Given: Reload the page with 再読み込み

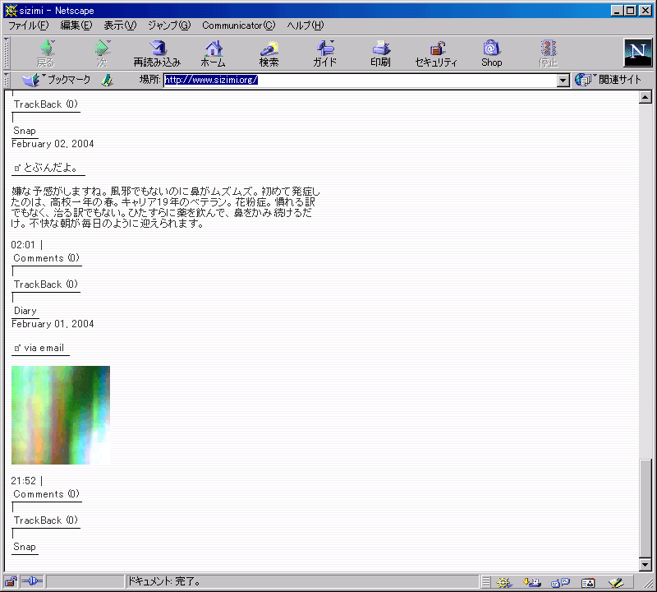Looking at the screenshot, I should 157,53.
